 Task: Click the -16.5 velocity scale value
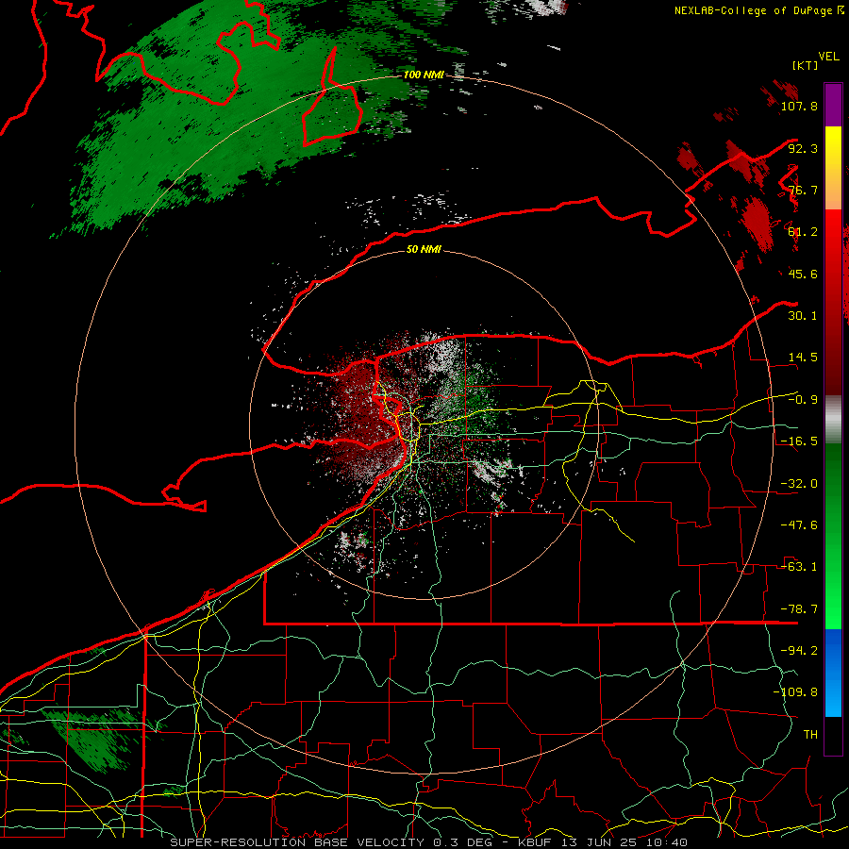[x=799, y=441]
